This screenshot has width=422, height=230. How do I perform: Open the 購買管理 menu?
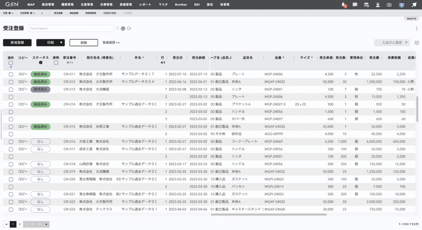(x=67, y=5)
